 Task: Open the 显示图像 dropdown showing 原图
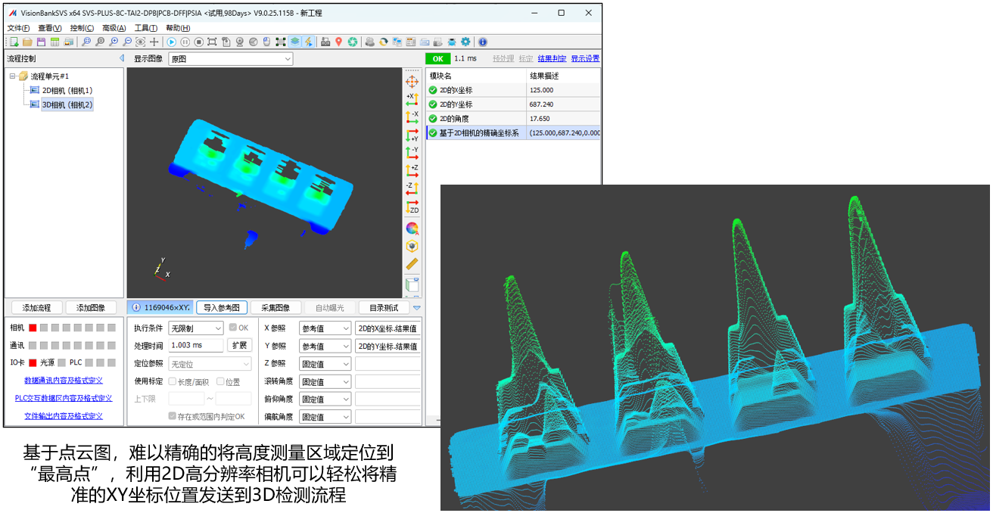(x=230, y=59)
